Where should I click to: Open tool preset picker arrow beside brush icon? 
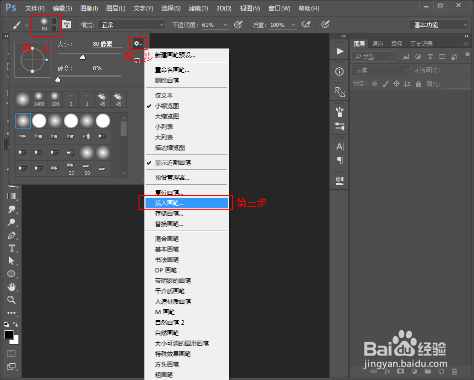click(27, 25)
